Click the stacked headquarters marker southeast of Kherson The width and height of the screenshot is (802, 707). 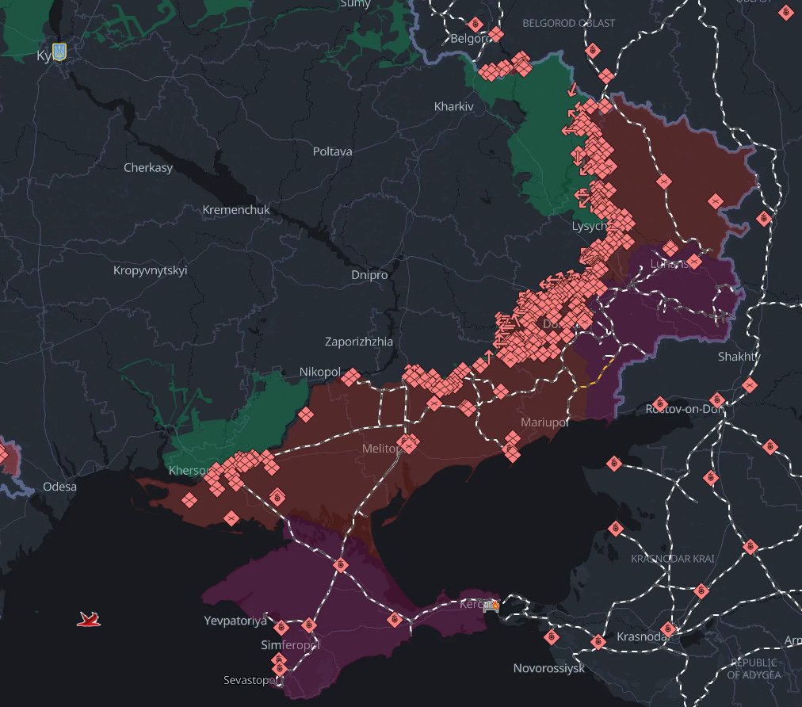277,496
